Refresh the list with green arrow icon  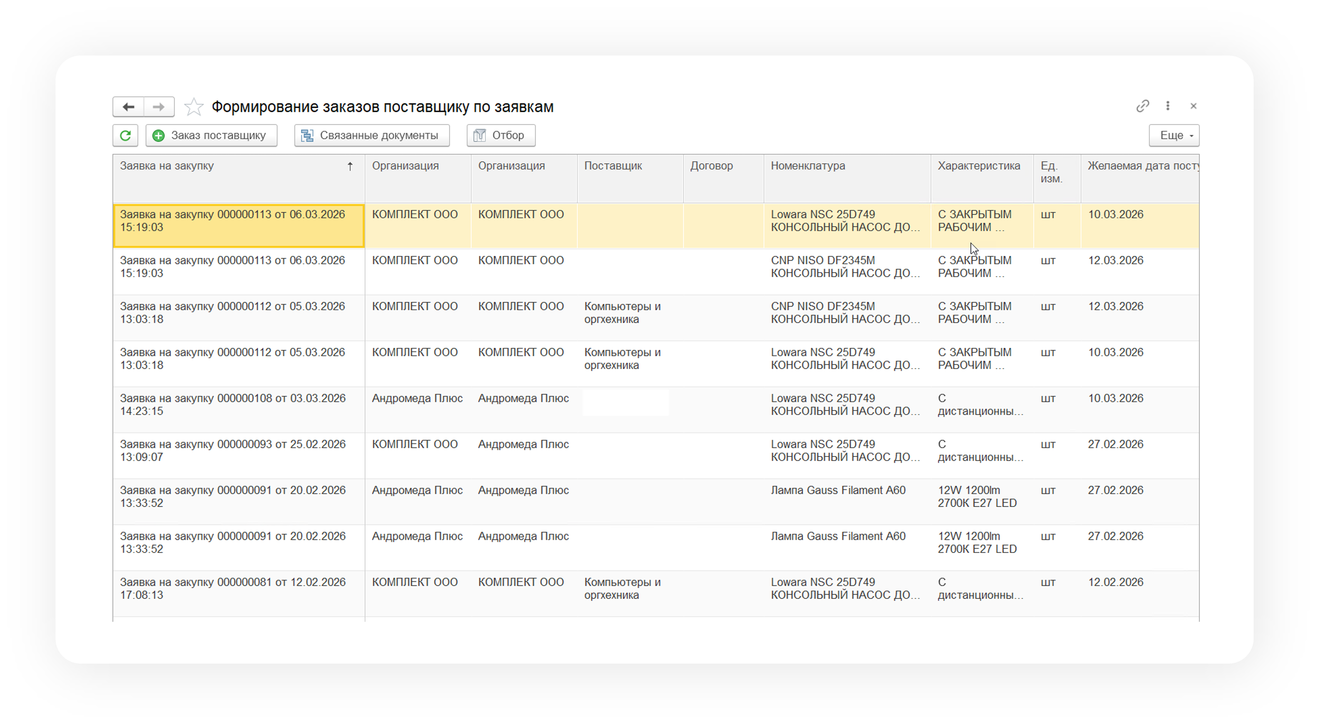pyautogui.click(x=125, y=135)
